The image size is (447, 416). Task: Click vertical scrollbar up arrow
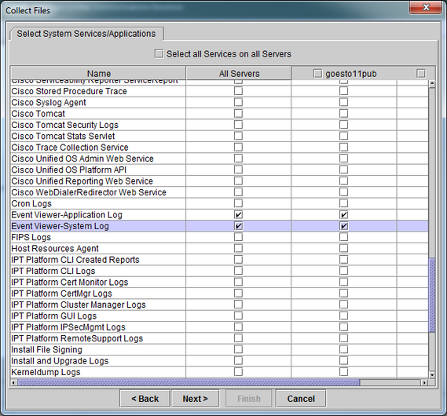click(x=432, y=84)
